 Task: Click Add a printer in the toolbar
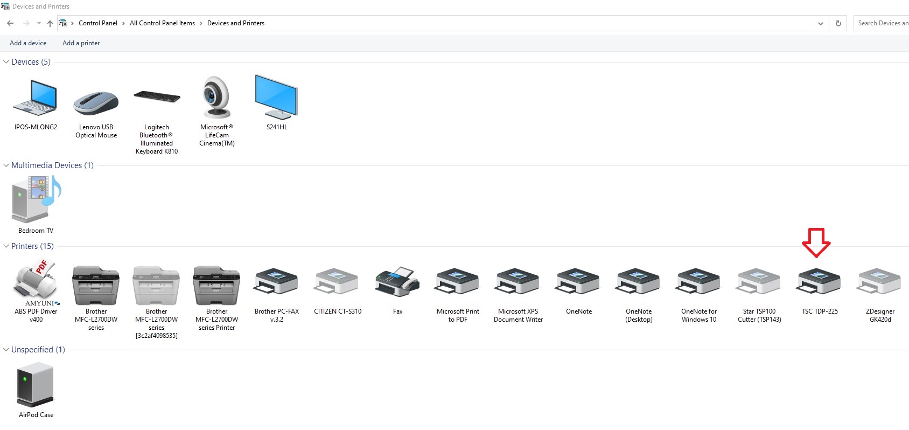tap(81, 43)
